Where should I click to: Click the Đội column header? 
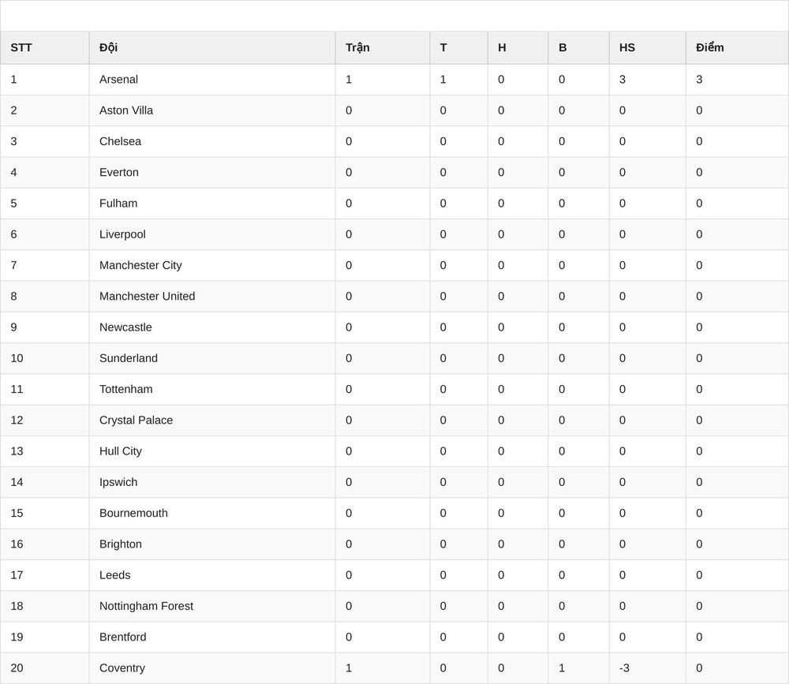(212, 48)
